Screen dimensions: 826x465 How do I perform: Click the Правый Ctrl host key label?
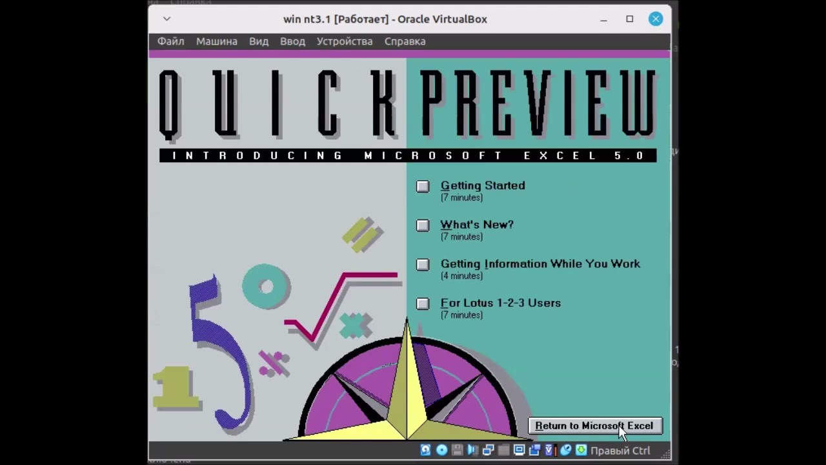[x=620, y=451]
